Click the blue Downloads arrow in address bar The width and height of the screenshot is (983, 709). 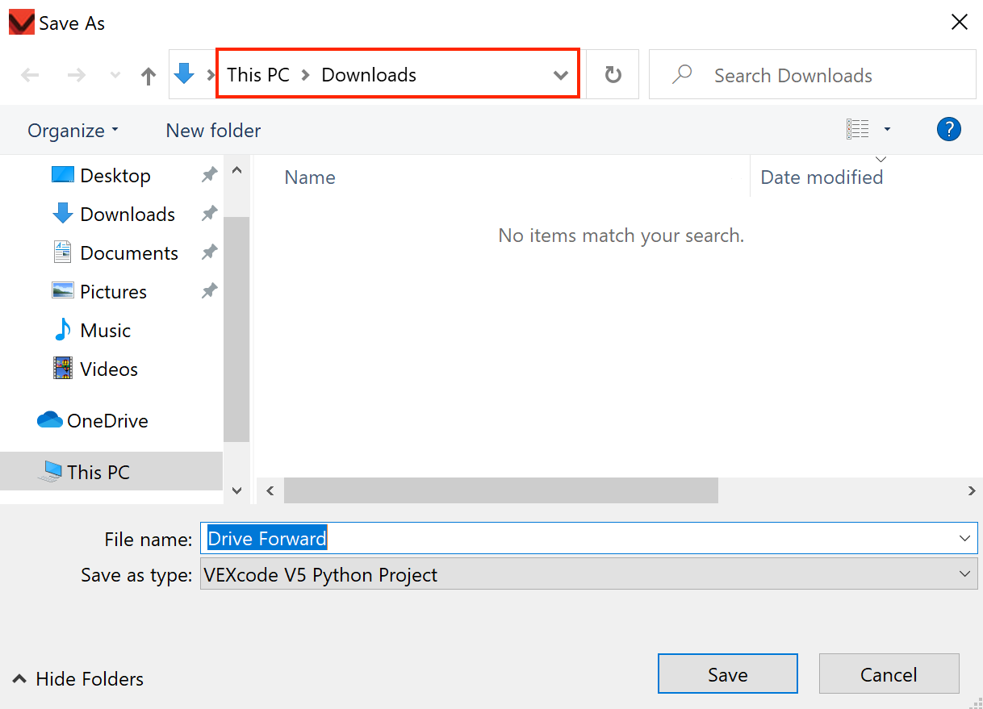click(x=185, y=74)
